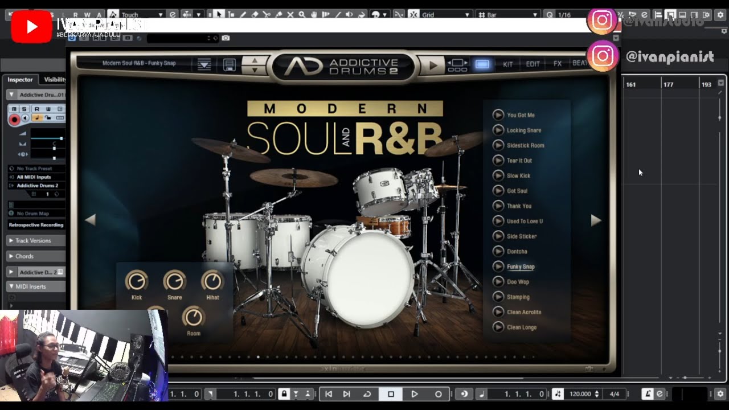Select the Mute X tool
This screenshot has width=729, height=410.
coord(290,14)
